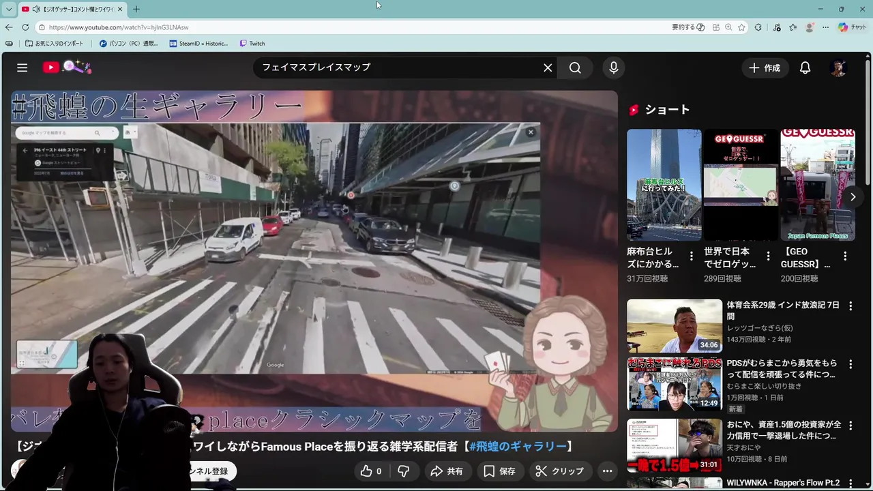Open 世界で日本でゼロゲッ Shorts thumbnail

741,185
